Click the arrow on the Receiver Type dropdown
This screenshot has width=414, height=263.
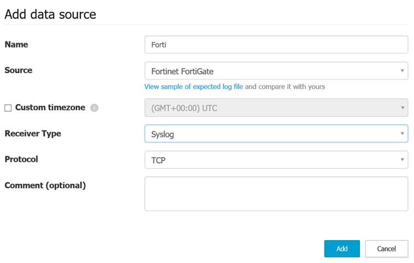pyautogui.click(x=402, y=133)
